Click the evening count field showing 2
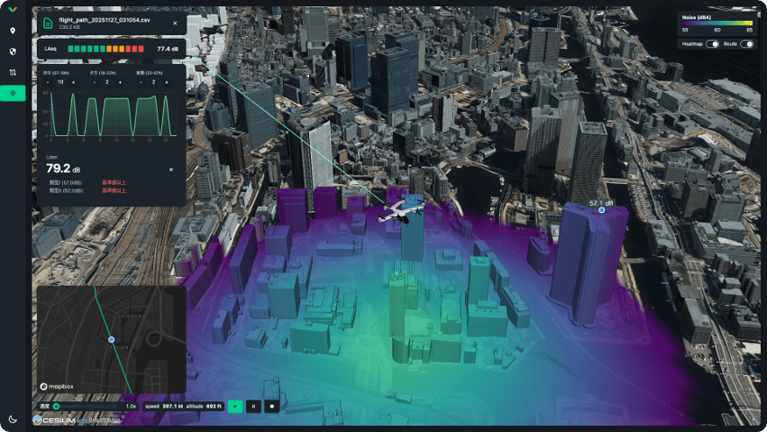Image resolution: width=767 pixels, height=432 pixels. pos(107,82)
